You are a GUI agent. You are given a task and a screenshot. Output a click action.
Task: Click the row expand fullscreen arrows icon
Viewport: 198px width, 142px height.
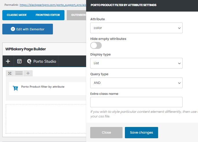click(10, 73)
